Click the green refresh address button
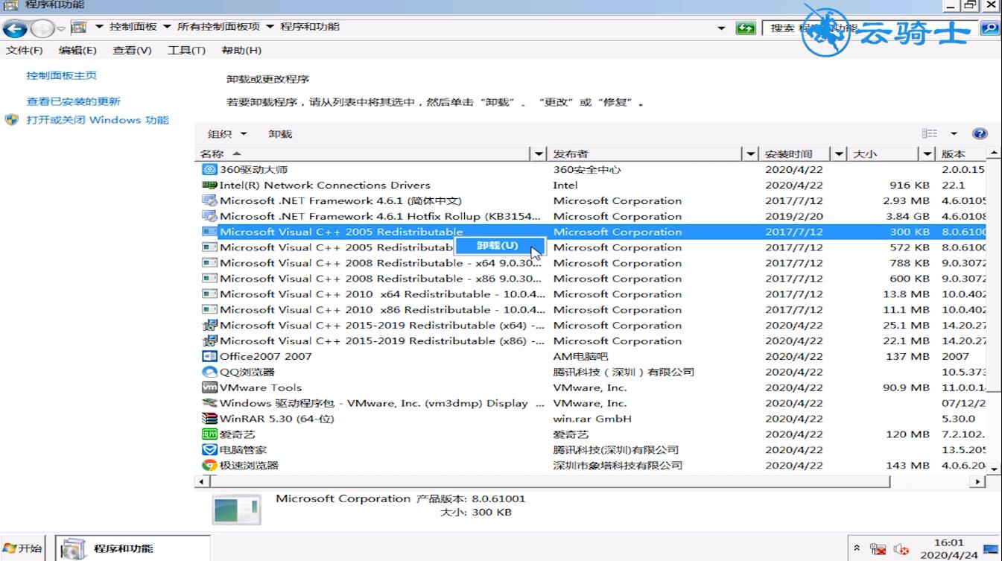 tap(745, 28)
